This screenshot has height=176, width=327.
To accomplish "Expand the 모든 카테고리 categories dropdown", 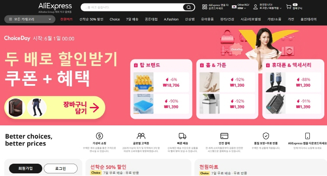I will coord(30,19).
